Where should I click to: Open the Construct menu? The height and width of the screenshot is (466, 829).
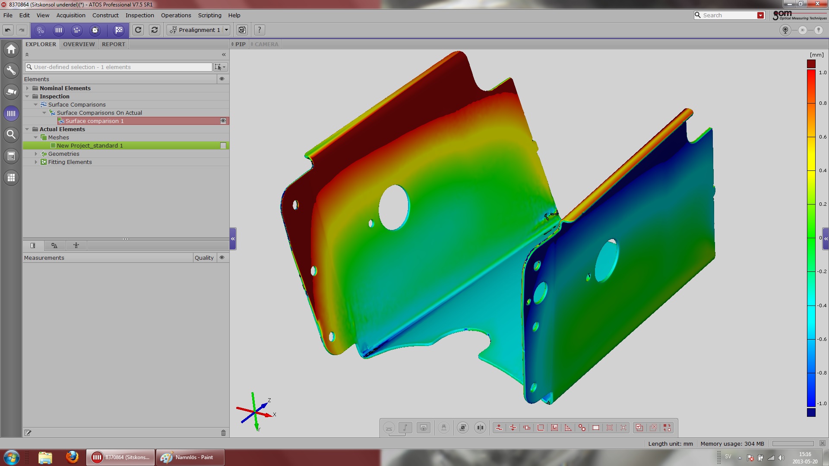105,15
